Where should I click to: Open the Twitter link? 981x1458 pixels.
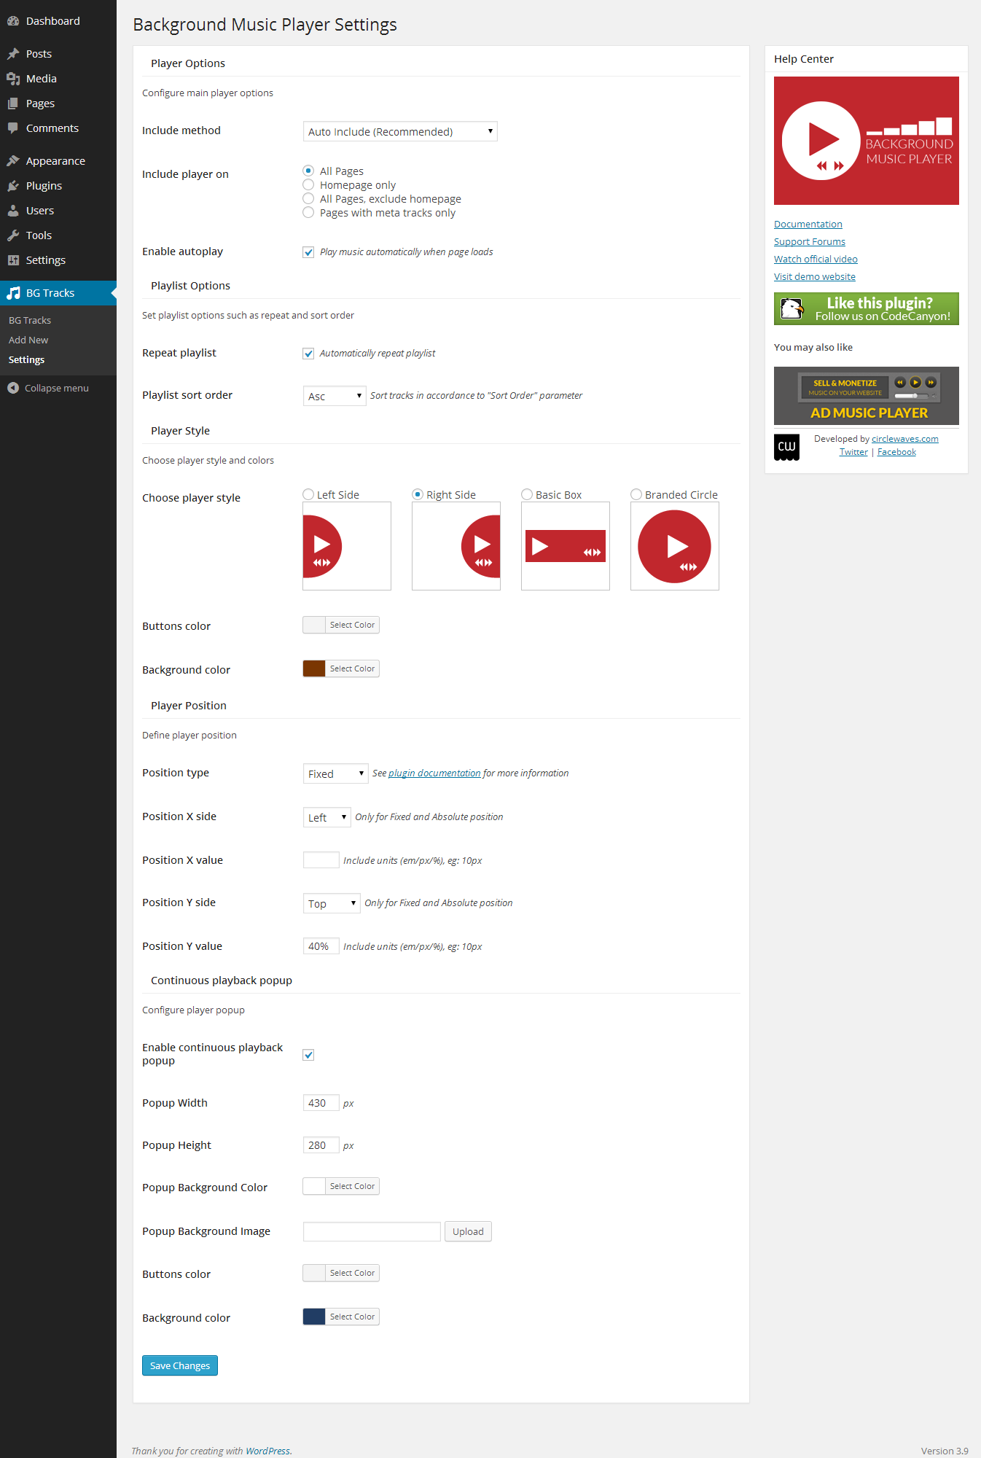pyautogui.click(x=853, y=452)
